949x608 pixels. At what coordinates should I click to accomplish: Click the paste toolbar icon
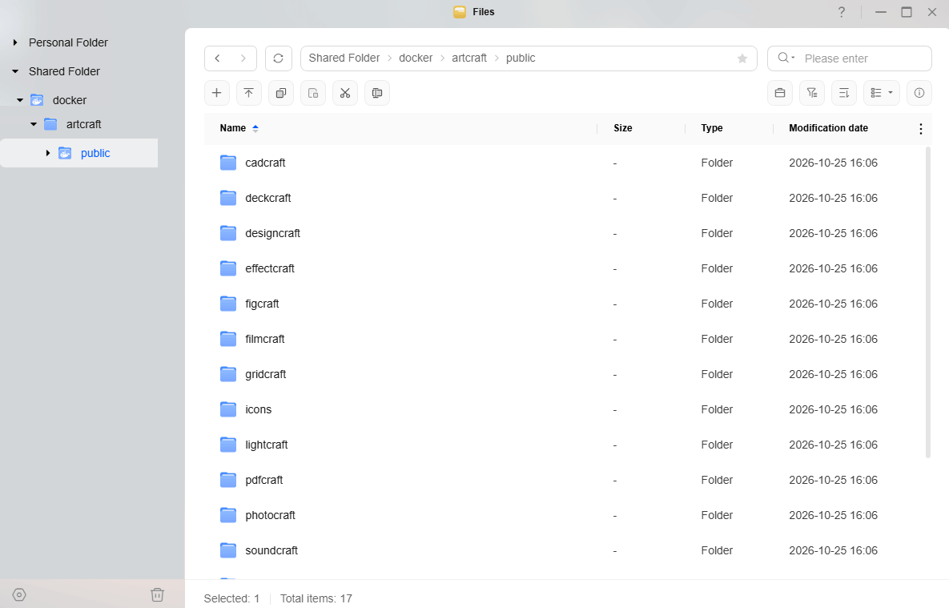click(313, 93)
